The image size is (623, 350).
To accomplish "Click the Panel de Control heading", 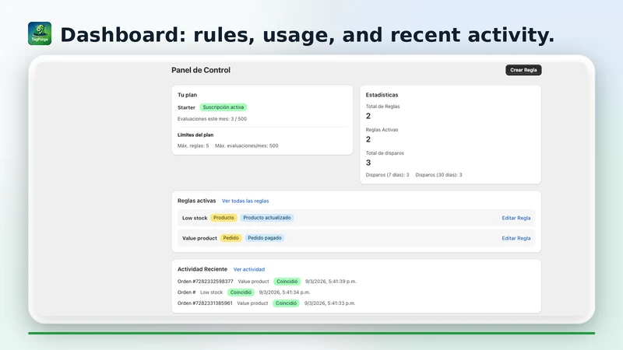I will pyautogui.click(x=201, y=70).
